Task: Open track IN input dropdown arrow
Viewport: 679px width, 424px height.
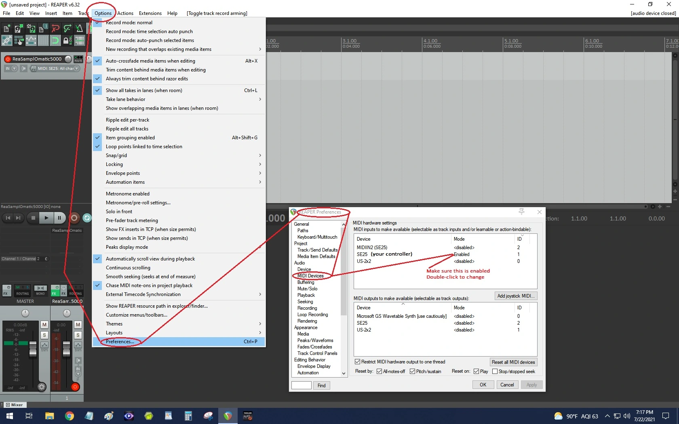Action: tap(15, 69)
